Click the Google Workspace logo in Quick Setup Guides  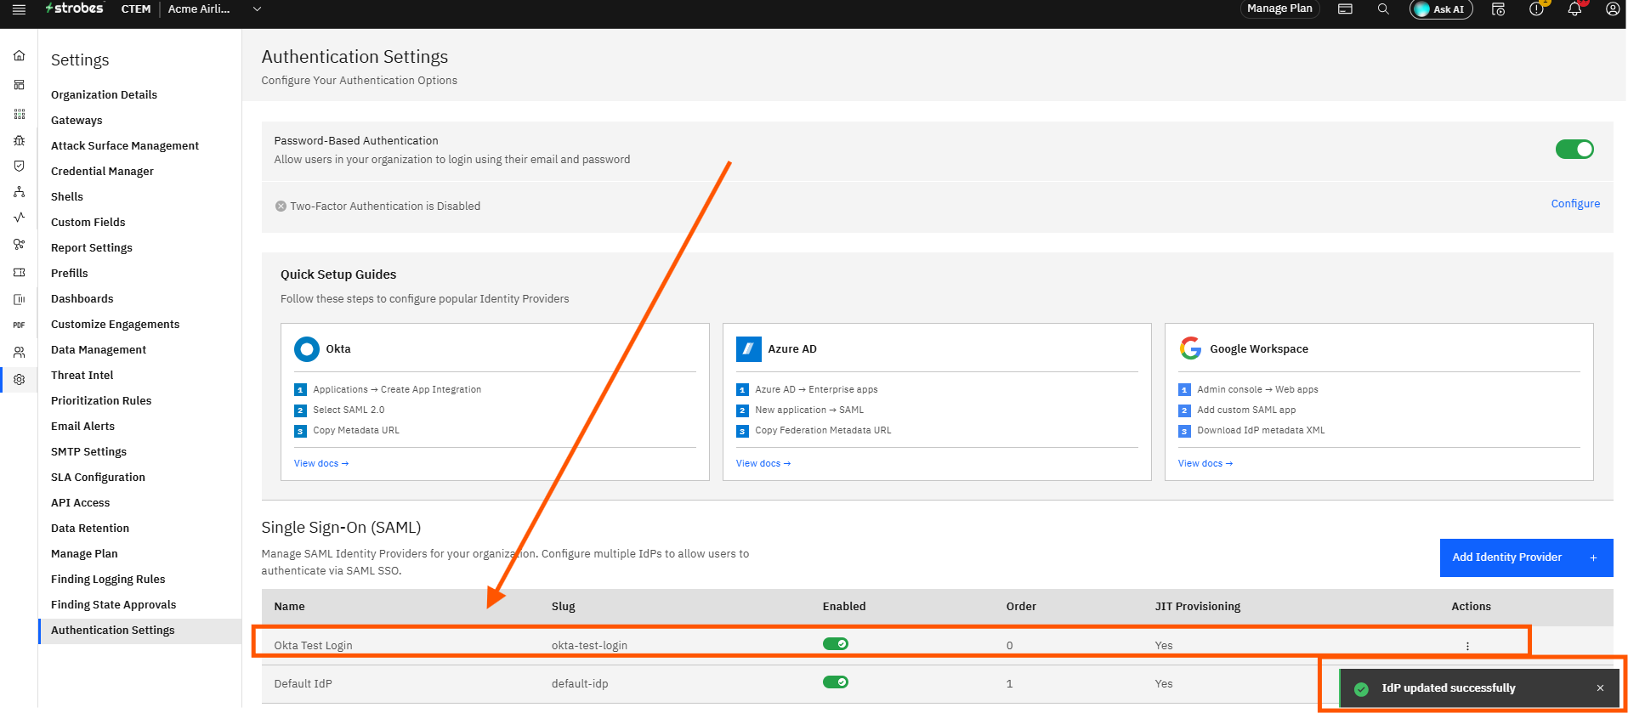pyautogui.click(x=1190, y=348)
